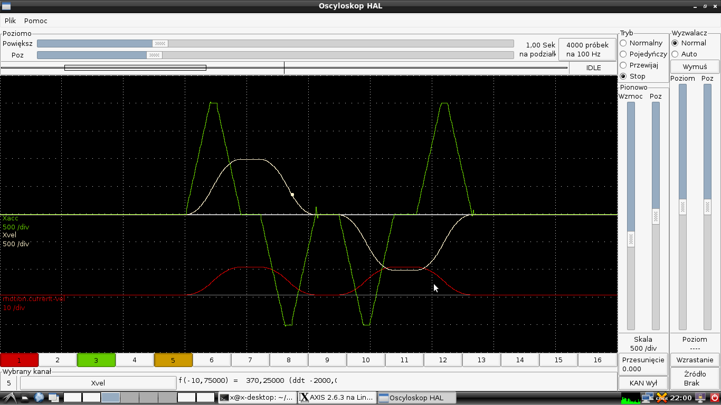Open the 4000 próbek sample settings
The image size is (721, 405).
587,50
